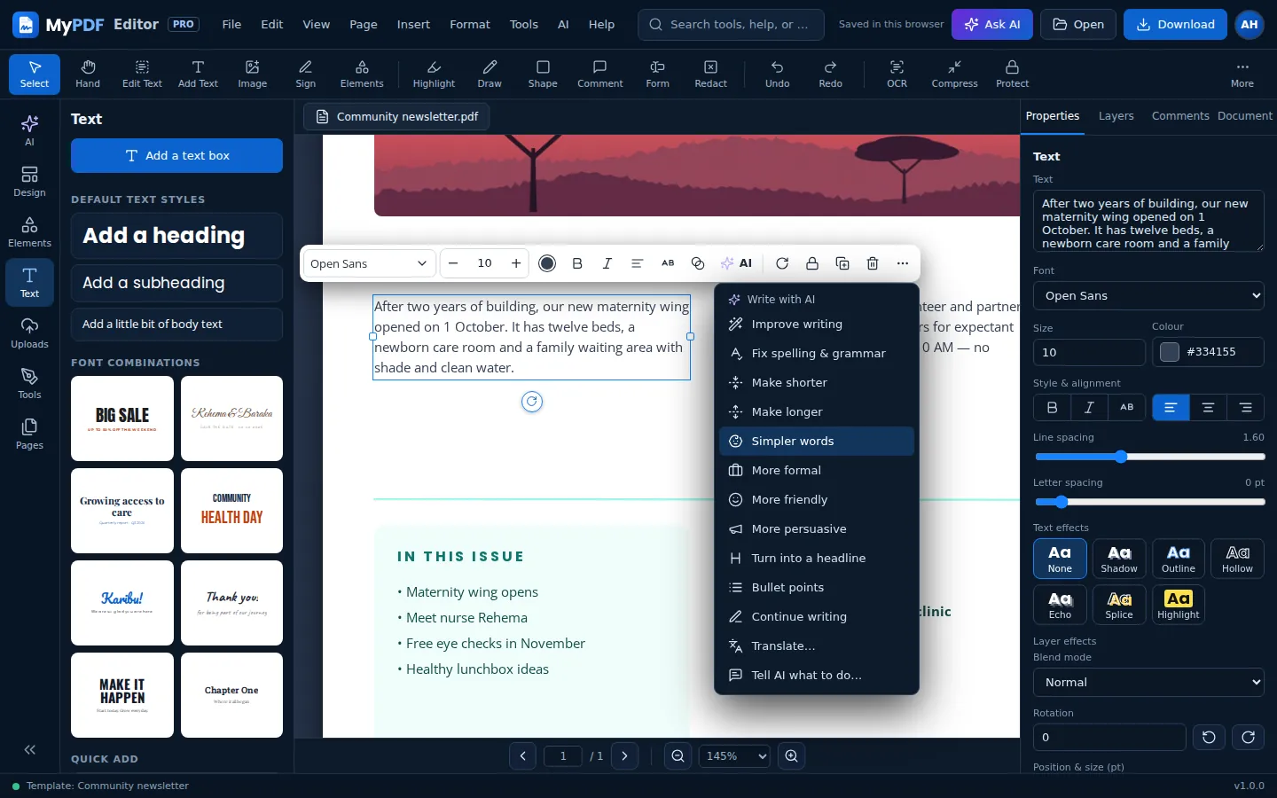Toggle Bold in the Properties panel
Viewport: 1277px width, 798px height.
tap(1052, 407)
